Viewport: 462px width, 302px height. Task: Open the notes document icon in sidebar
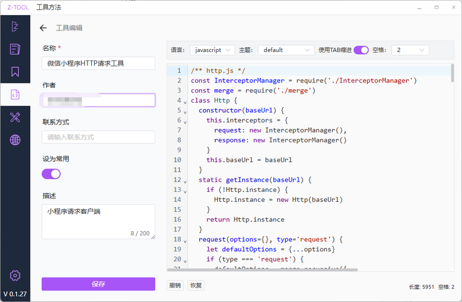15,49
